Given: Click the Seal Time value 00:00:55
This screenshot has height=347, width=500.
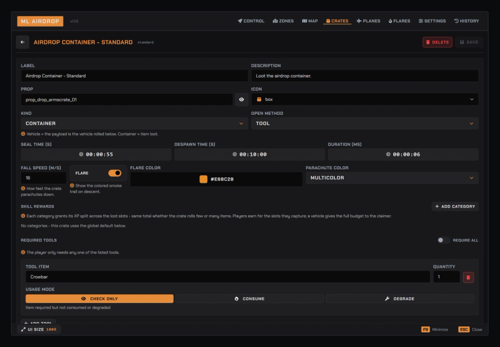Looking at the screenshot, I should tap(99, 154).
